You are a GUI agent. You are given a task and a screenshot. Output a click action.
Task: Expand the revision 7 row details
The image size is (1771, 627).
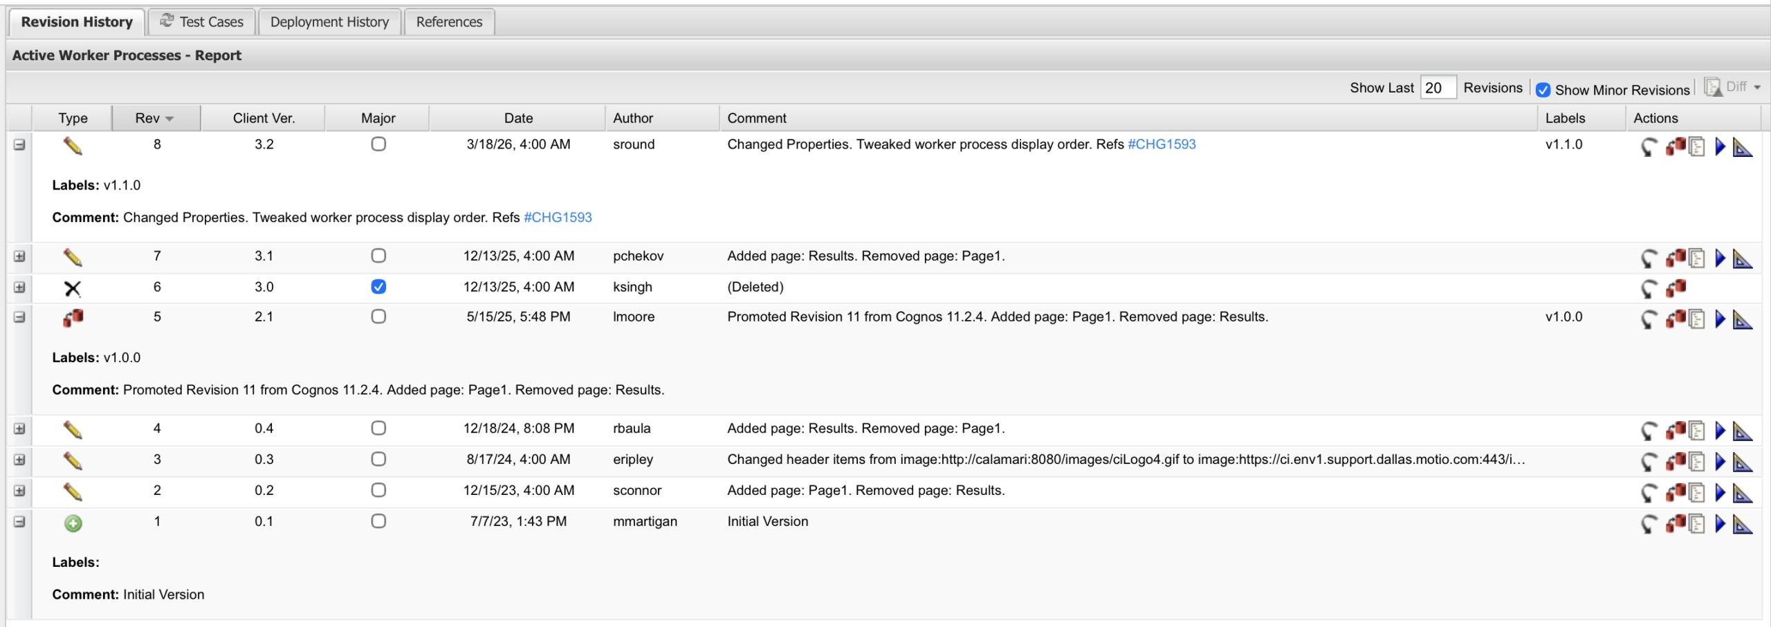19,256
